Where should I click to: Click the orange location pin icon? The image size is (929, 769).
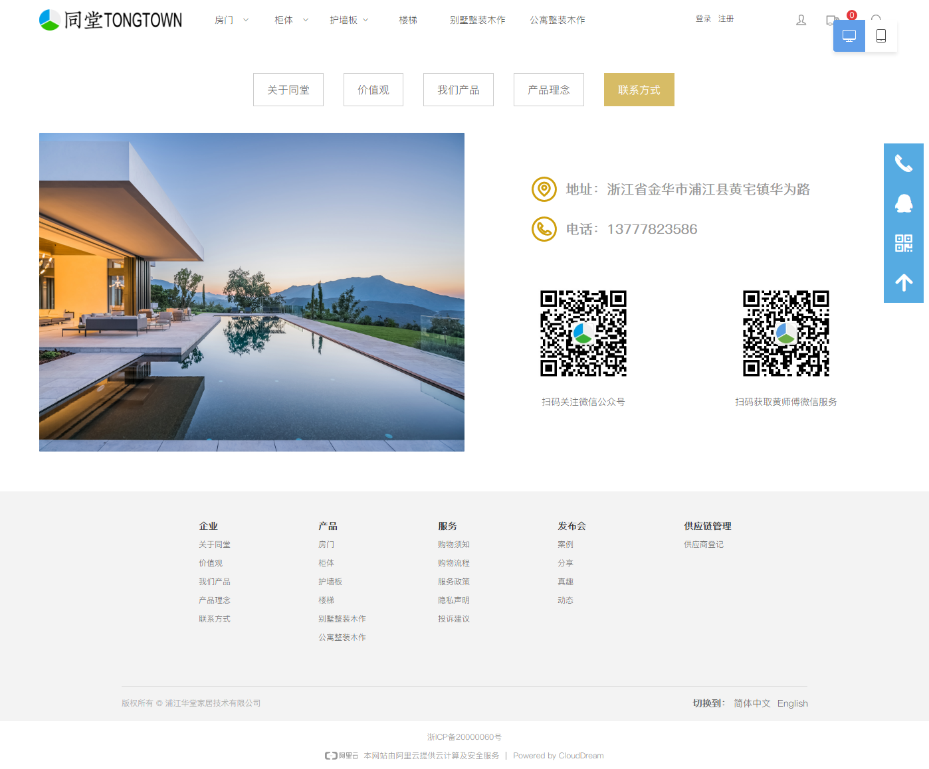(544, 189)
